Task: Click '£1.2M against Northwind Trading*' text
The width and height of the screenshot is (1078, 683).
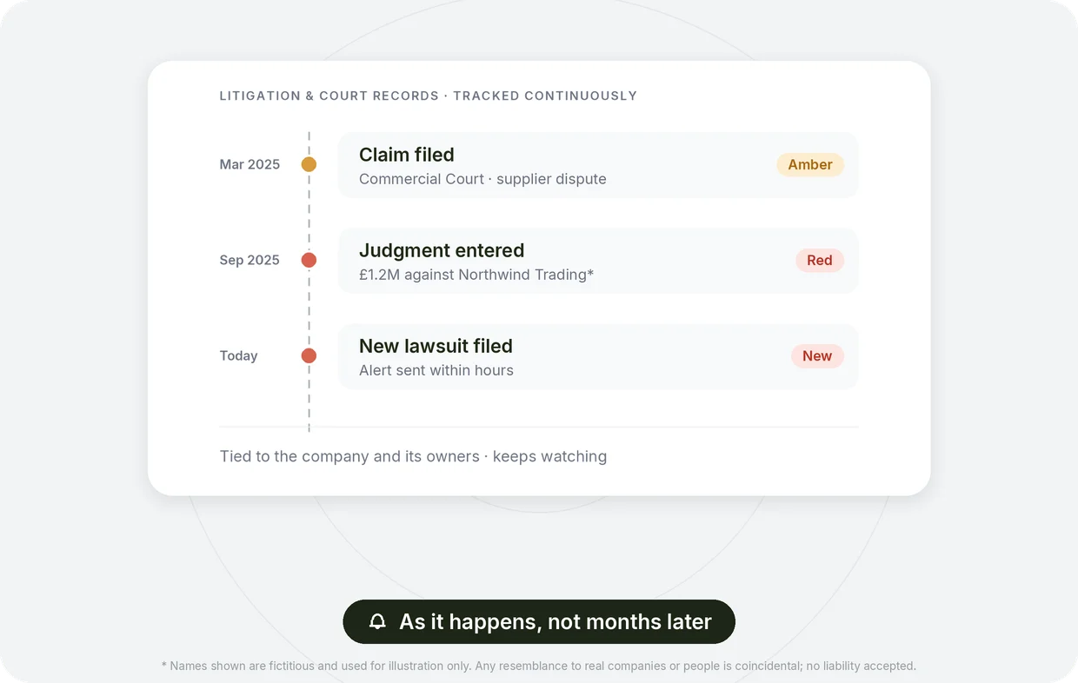Action: click(x=476, y=275)
